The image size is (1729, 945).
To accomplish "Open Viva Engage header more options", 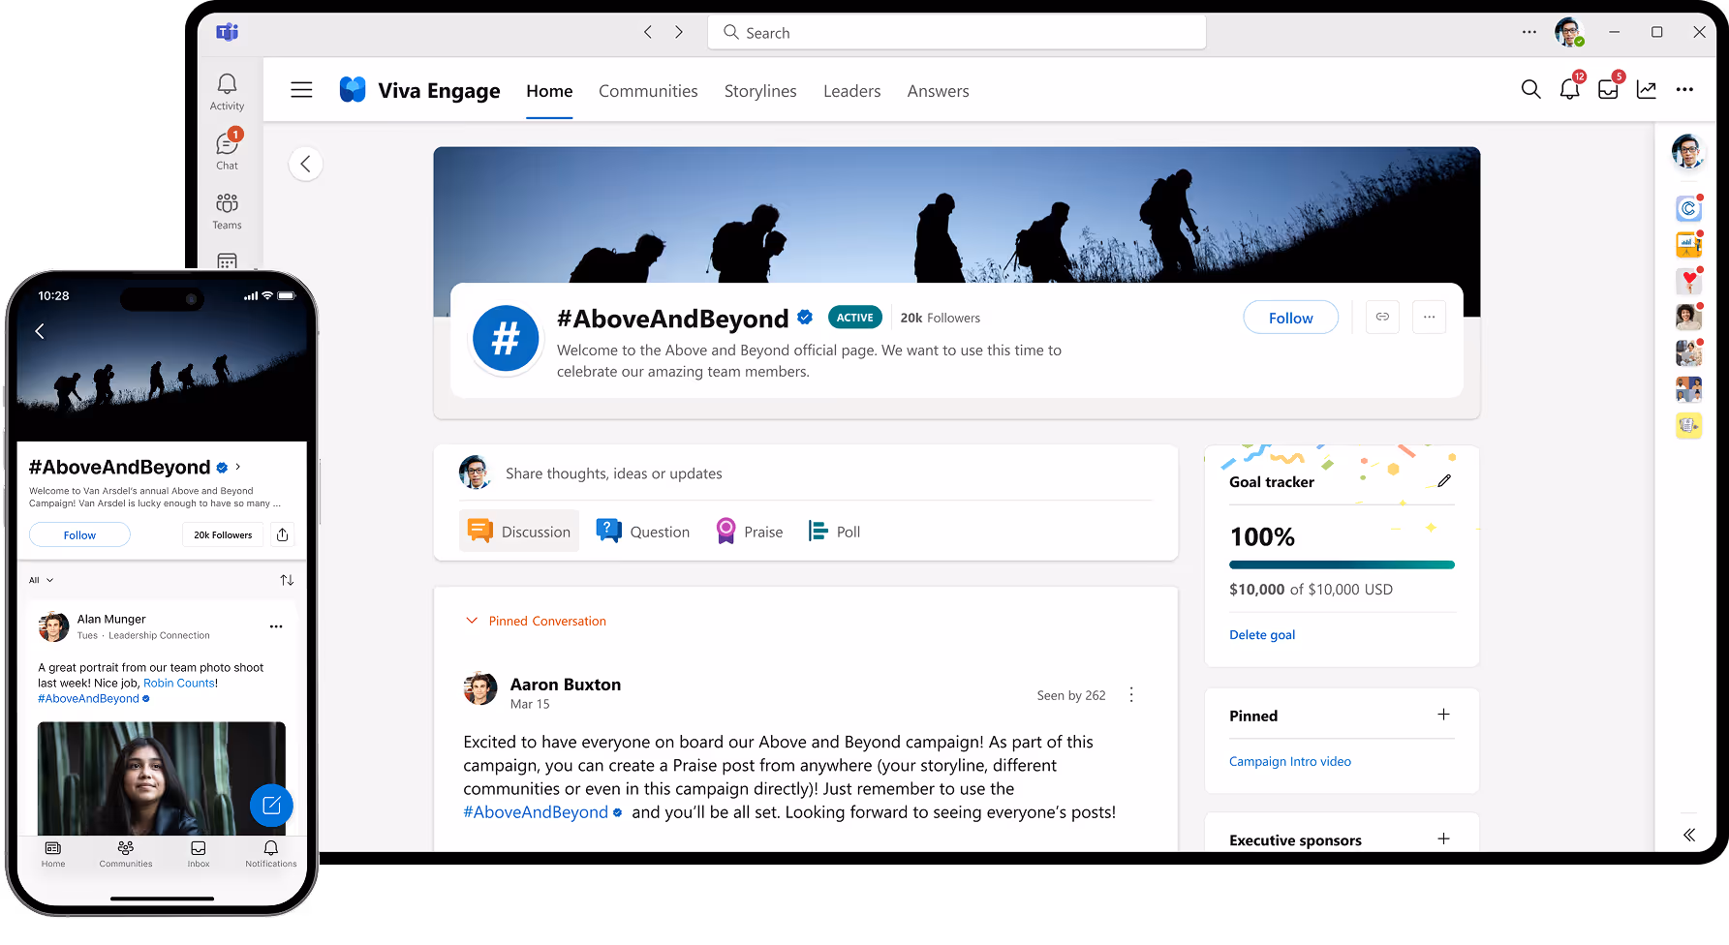I will click(x=1685, y=89).
